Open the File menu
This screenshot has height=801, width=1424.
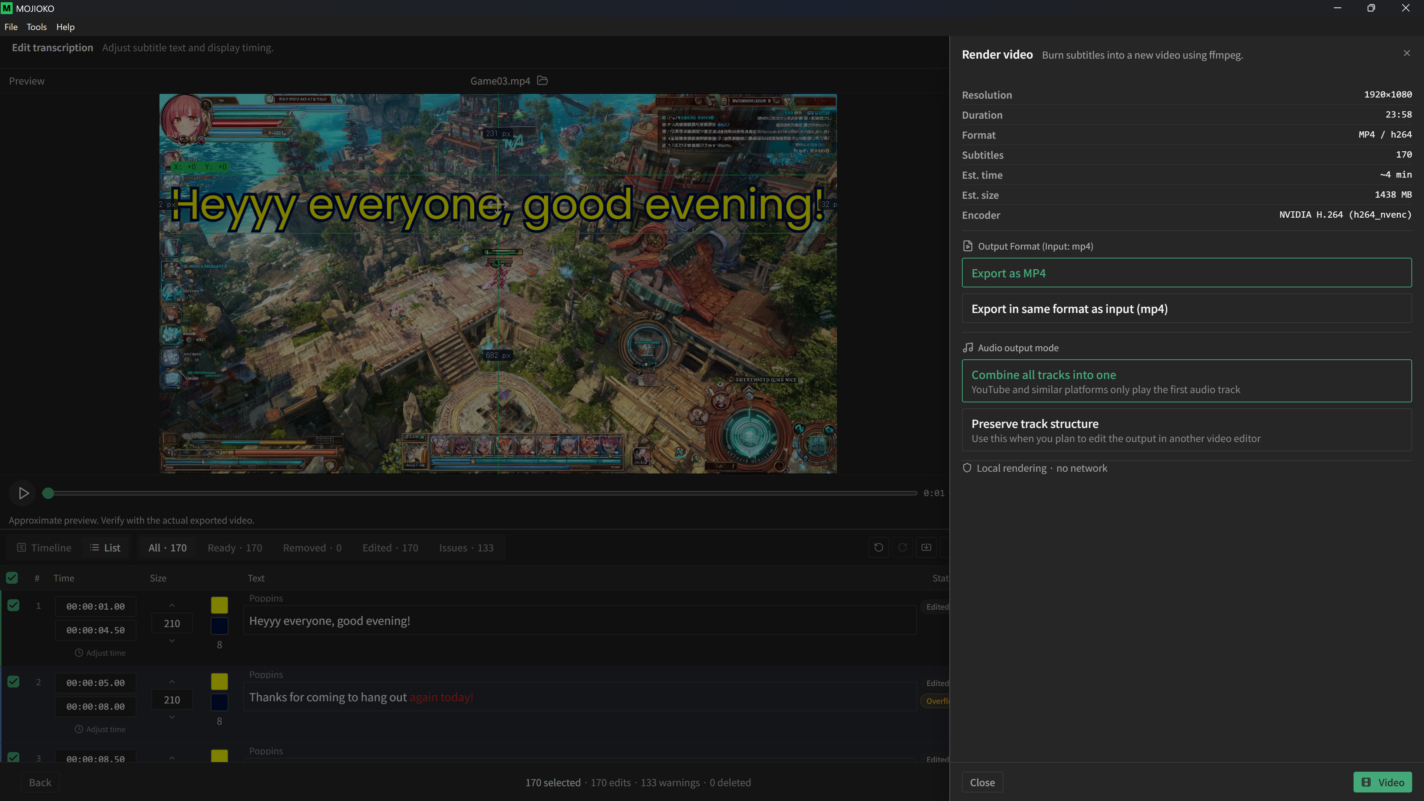click(11, 27)
